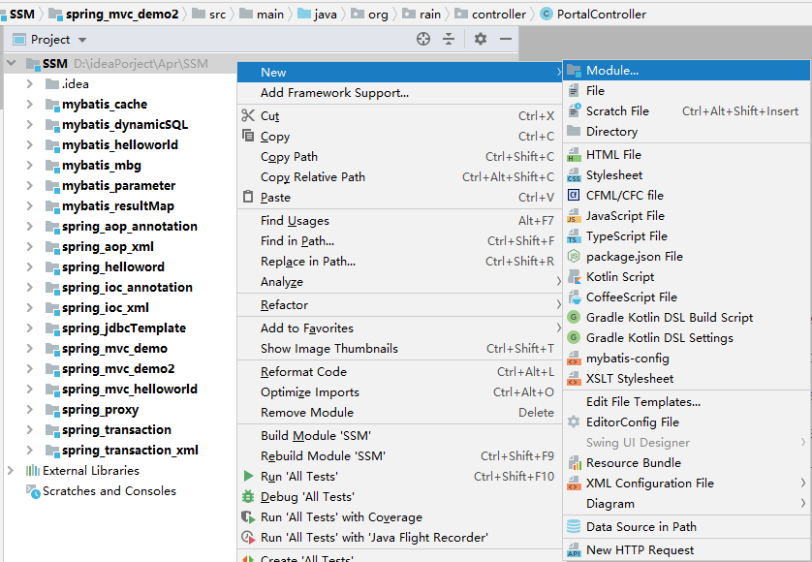
Task: Select Add to Favorites
Action: click(400, 328)
